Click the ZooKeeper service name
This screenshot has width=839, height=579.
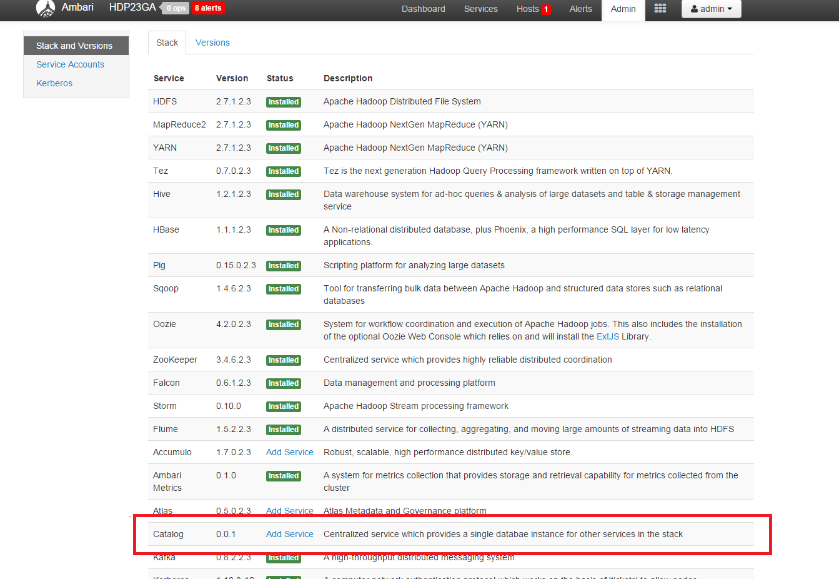pyautogui.click(x=175, y=360)
